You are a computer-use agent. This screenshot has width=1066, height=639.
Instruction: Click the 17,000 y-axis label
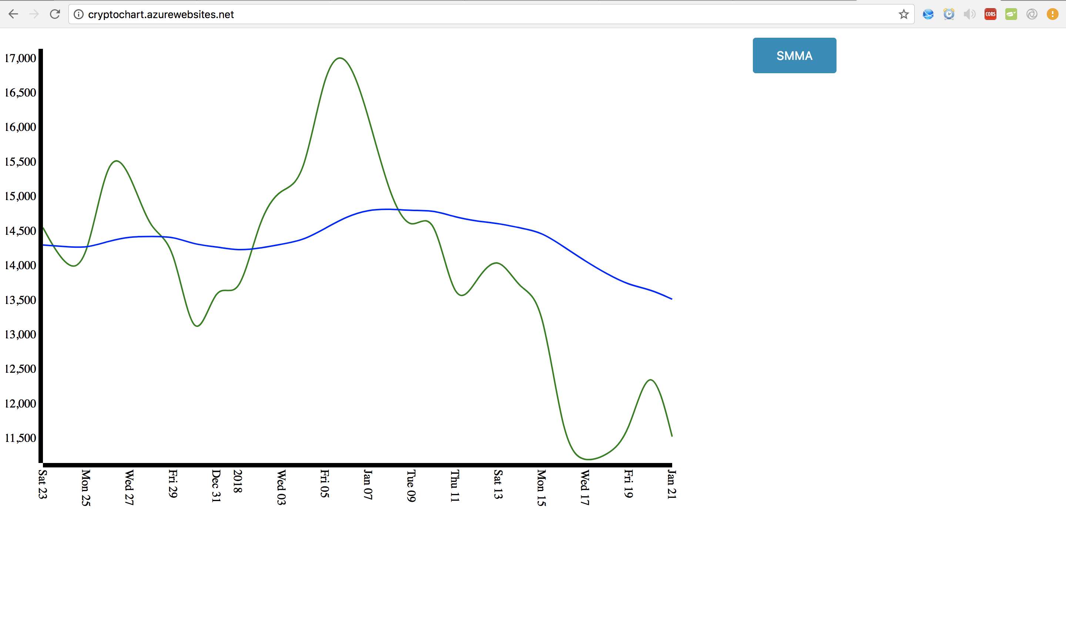tap(20, 58)
